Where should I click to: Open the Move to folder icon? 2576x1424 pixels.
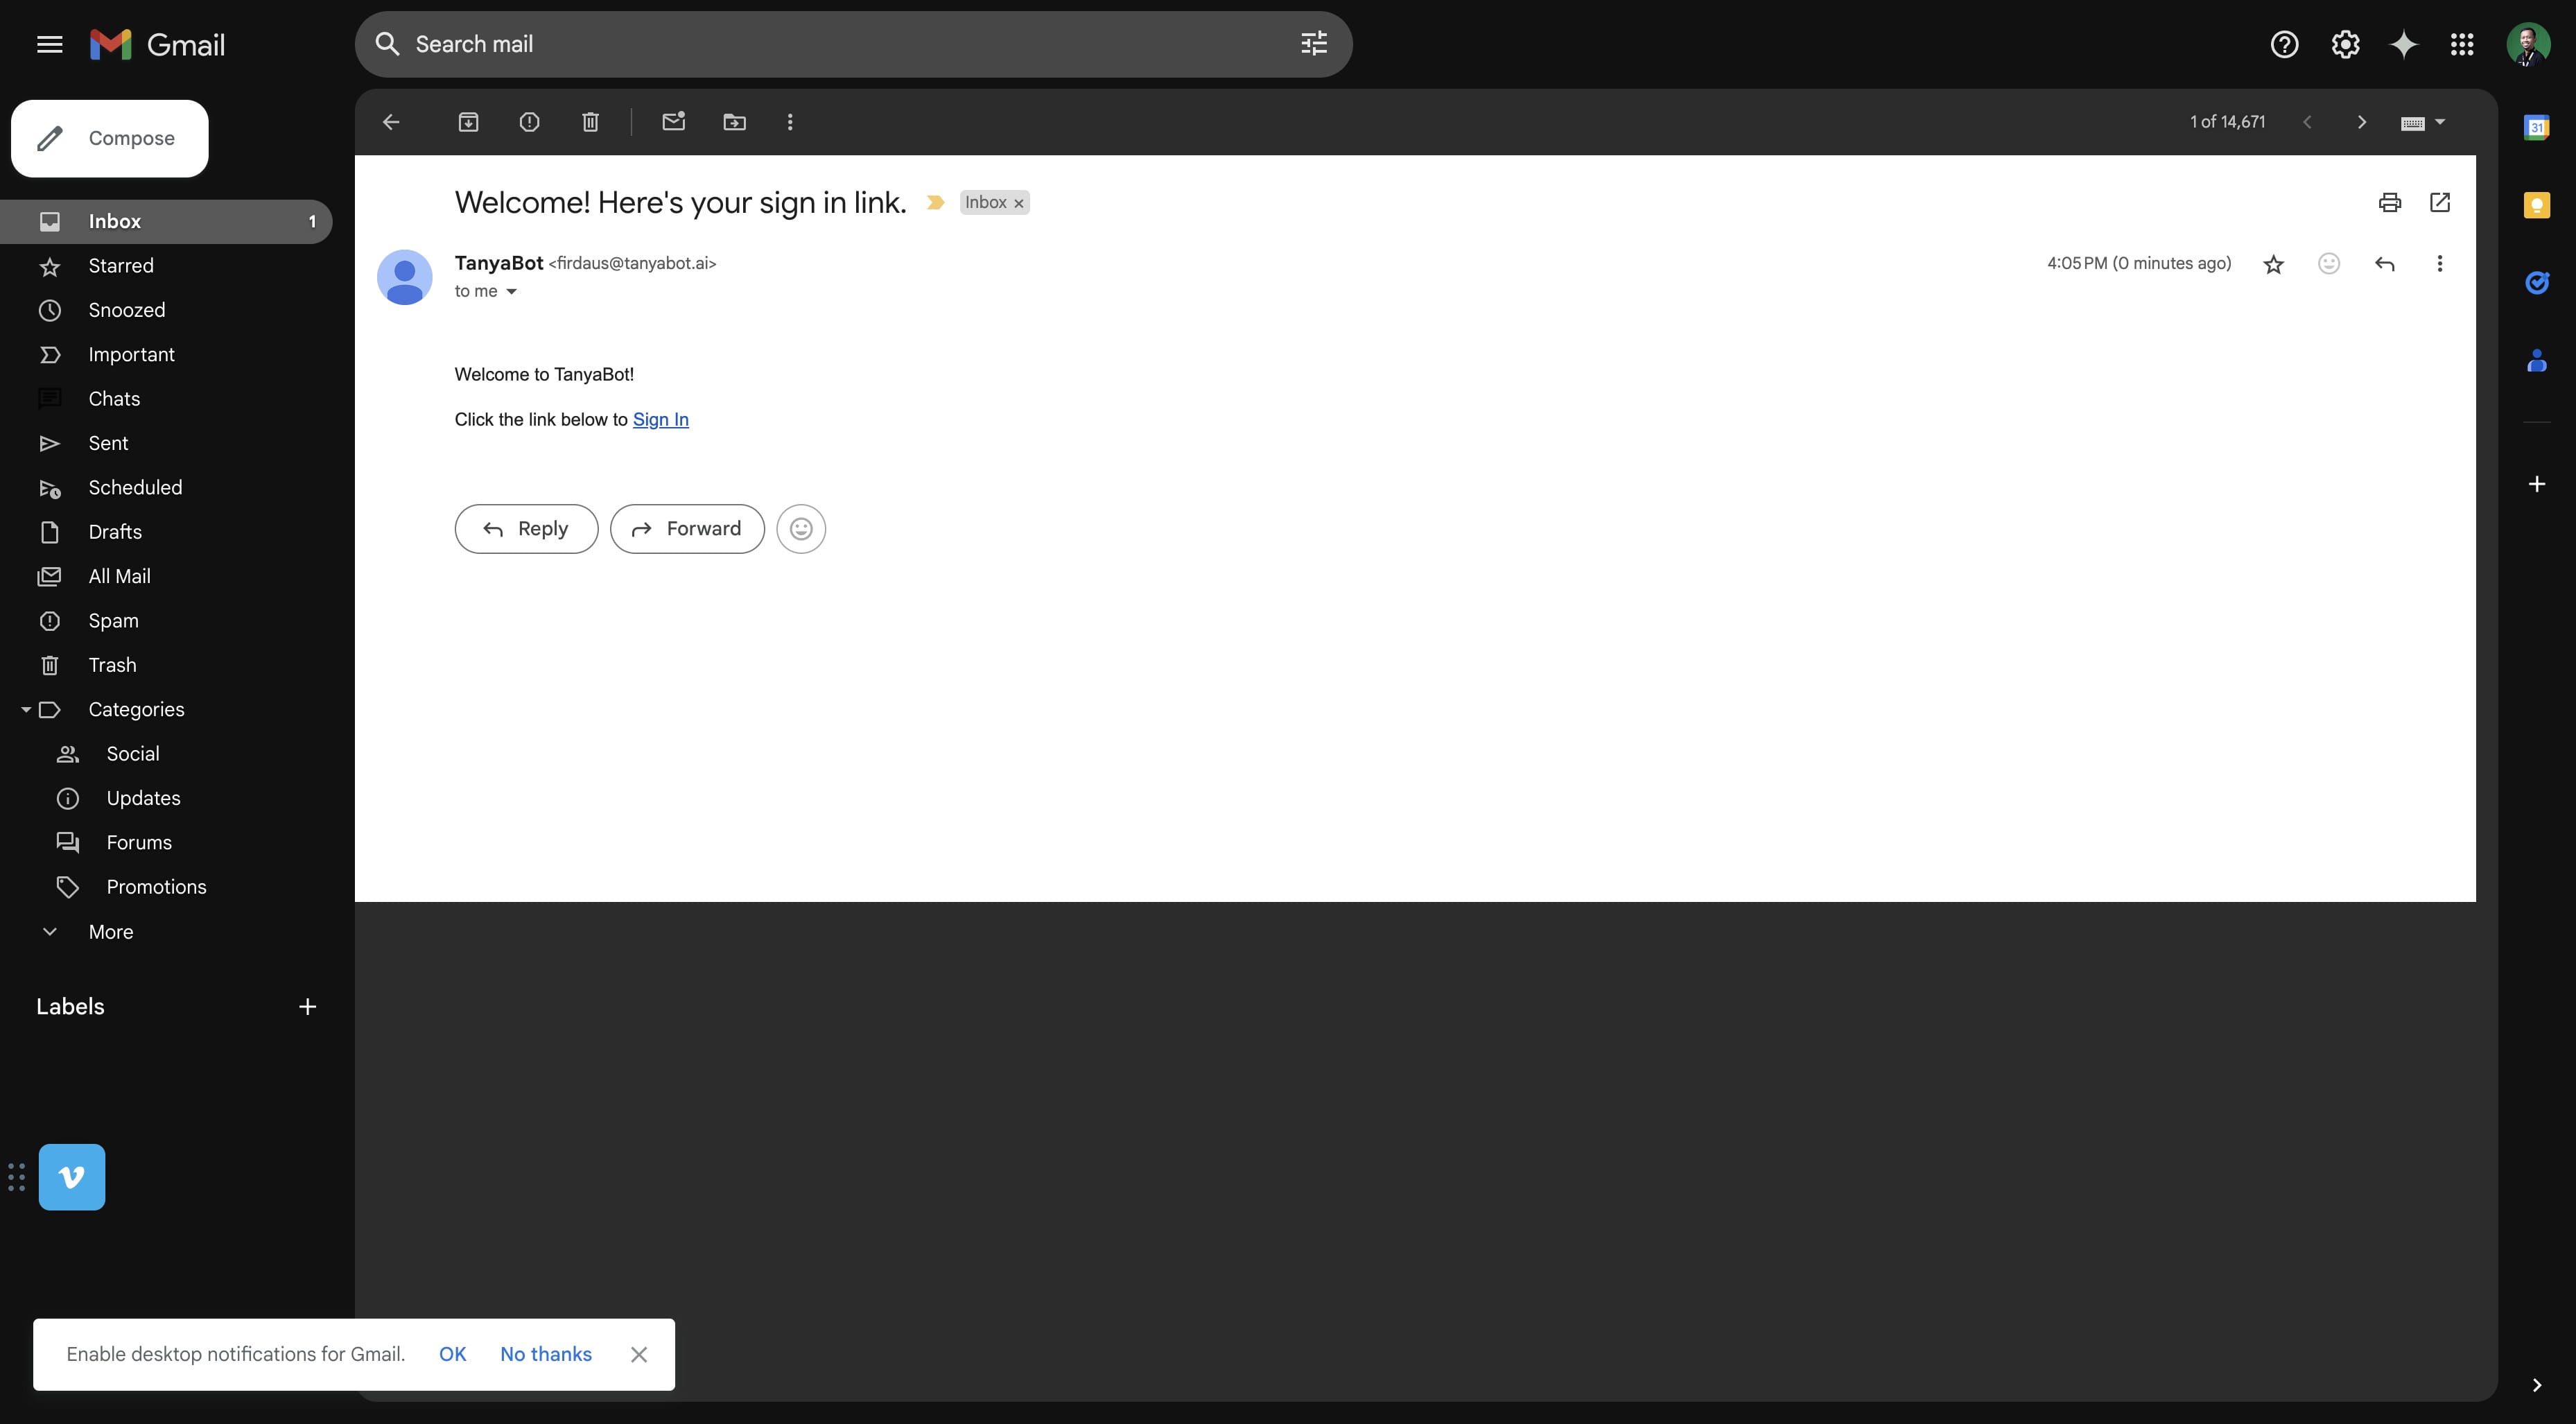(x=734, y=122)
